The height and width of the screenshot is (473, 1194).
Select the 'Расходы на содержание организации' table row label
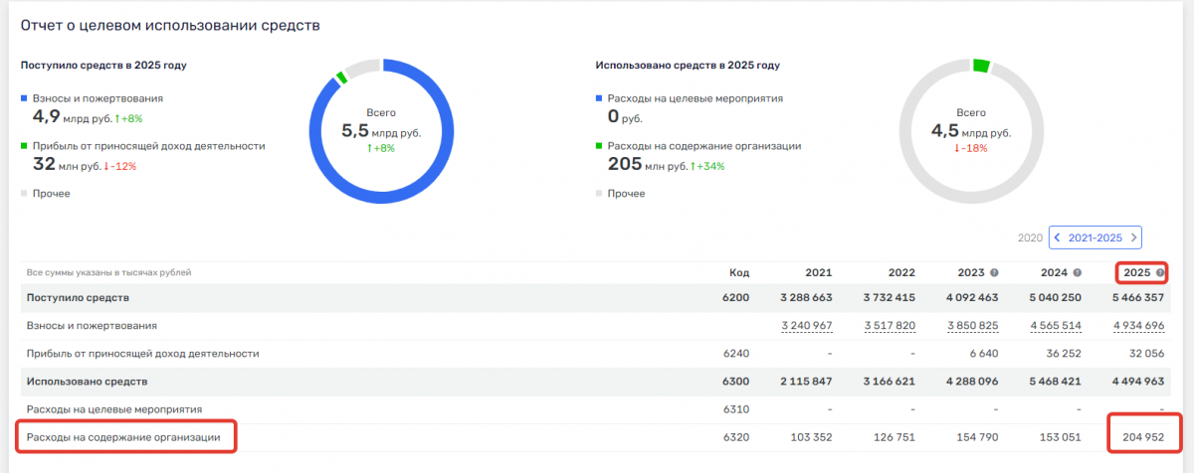click(125, 436)
